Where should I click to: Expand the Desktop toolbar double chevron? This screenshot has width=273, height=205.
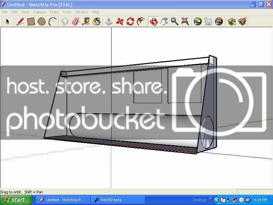tap(210, 199)
